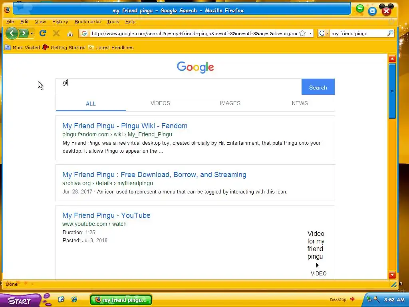Screen dimensions: 409x307
Task: Switch to the NEWS tab
Action: [300, 104]
